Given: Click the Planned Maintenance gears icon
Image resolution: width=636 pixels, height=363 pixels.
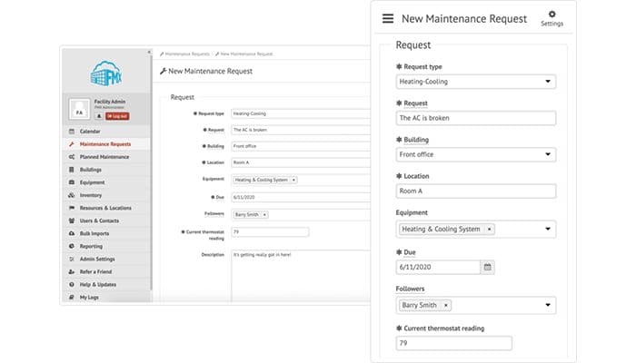Looking at the screenshot, I should [72, 157].
